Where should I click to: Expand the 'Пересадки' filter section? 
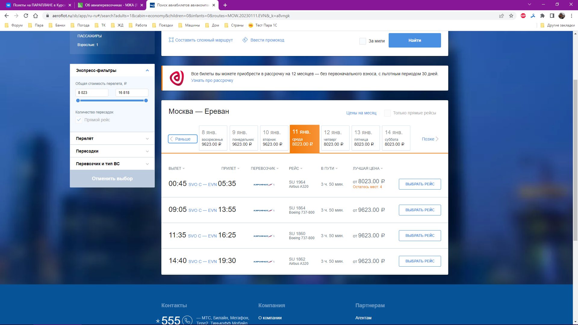point(112,151)
